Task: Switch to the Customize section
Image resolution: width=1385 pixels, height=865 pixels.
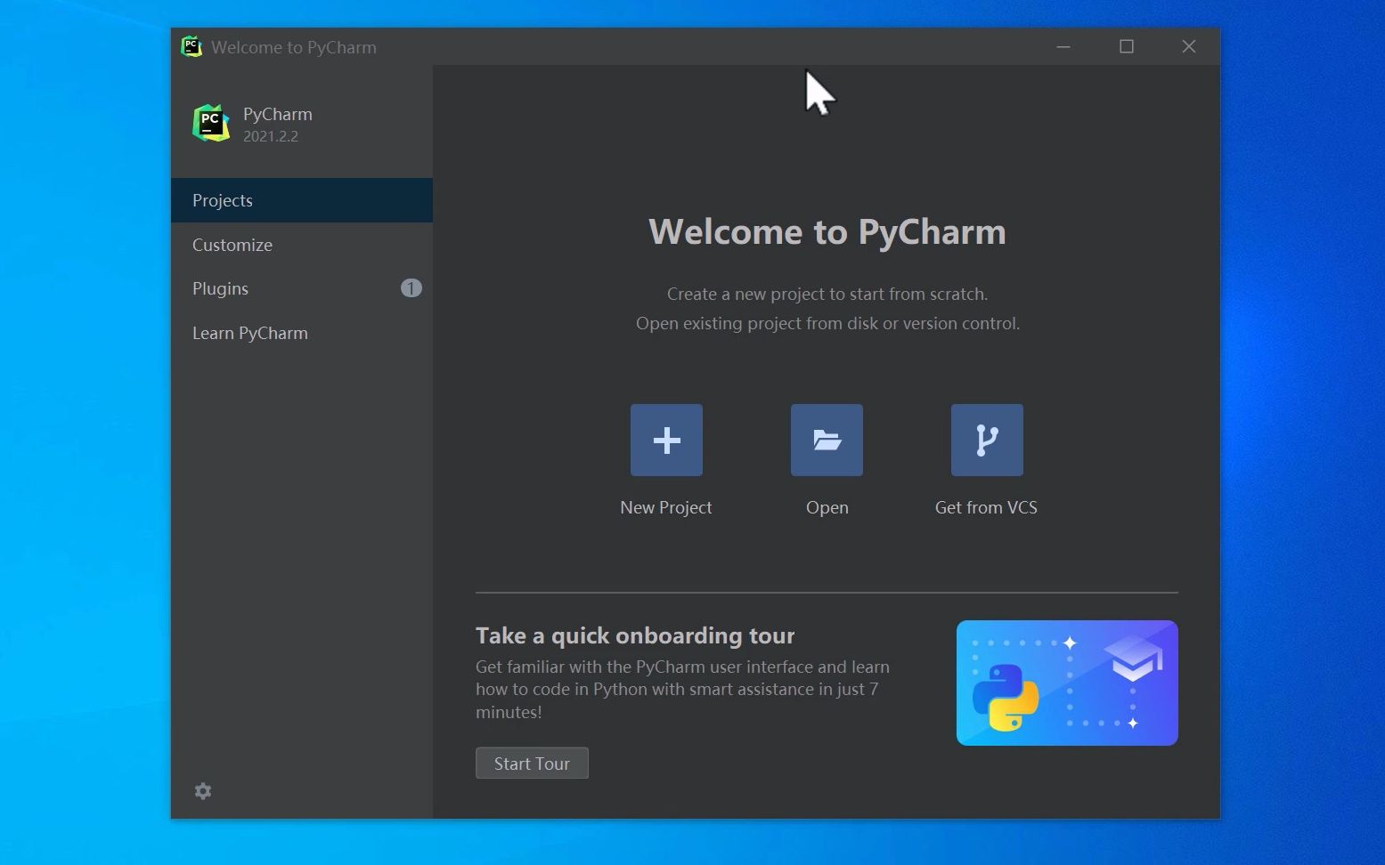Action: pos(232,245)
